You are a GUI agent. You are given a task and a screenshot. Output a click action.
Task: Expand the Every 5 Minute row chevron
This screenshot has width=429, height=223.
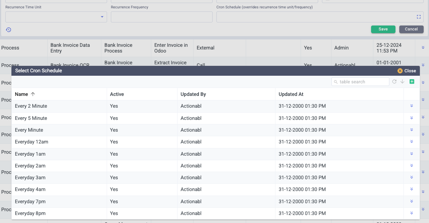tap(411, 118)
